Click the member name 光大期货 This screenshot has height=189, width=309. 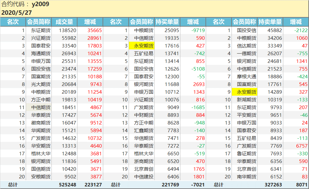tap(41, 84)
